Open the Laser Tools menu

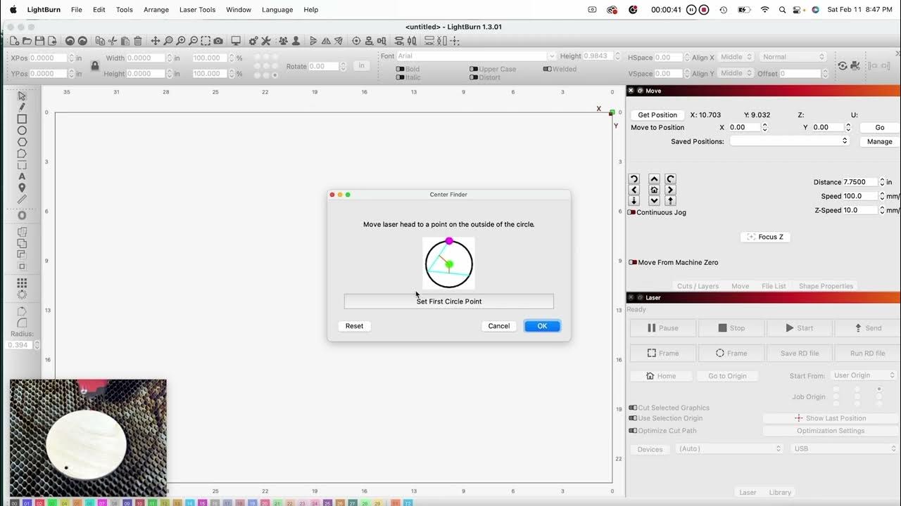(197, 10)
